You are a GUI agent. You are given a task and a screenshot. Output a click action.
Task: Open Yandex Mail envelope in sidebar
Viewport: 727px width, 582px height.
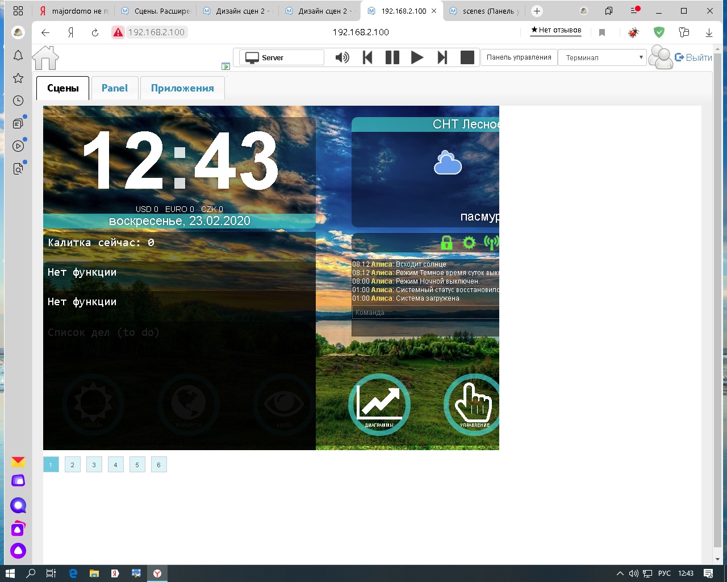(x=18, y=462)
